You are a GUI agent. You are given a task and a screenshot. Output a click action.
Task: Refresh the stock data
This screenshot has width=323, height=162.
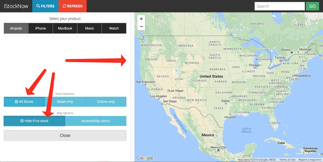[x=73, y=6]
